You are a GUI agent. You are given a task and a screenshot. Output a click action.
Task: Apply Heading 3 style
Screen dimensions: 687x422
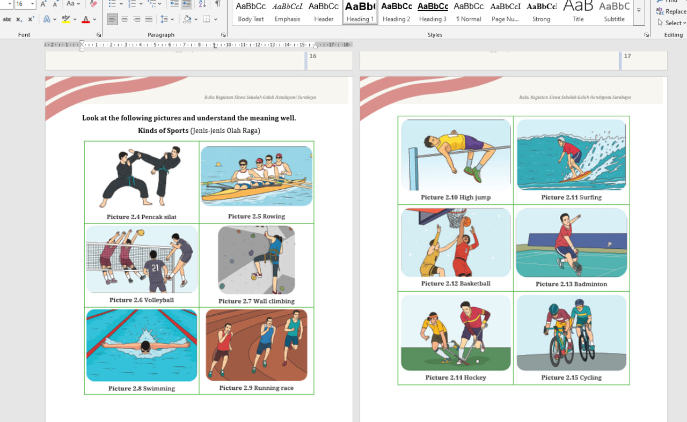click(433, 12)
